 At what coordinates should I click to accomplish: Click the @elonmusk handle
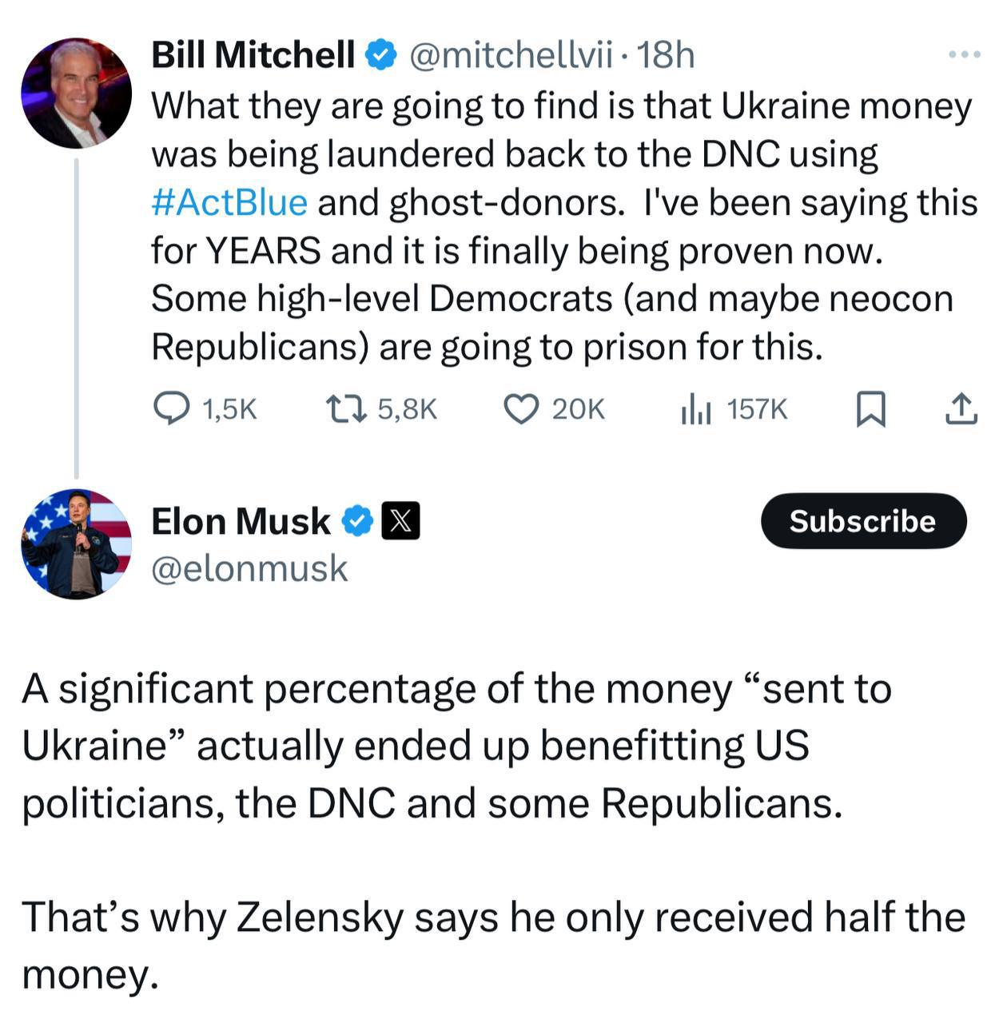pos(249,569)
